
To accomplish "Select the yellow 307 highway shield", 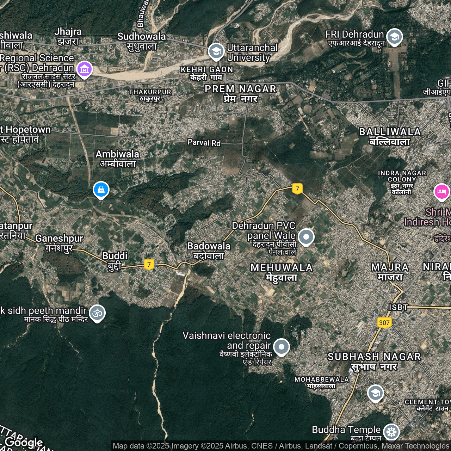I will click(384, 322).
